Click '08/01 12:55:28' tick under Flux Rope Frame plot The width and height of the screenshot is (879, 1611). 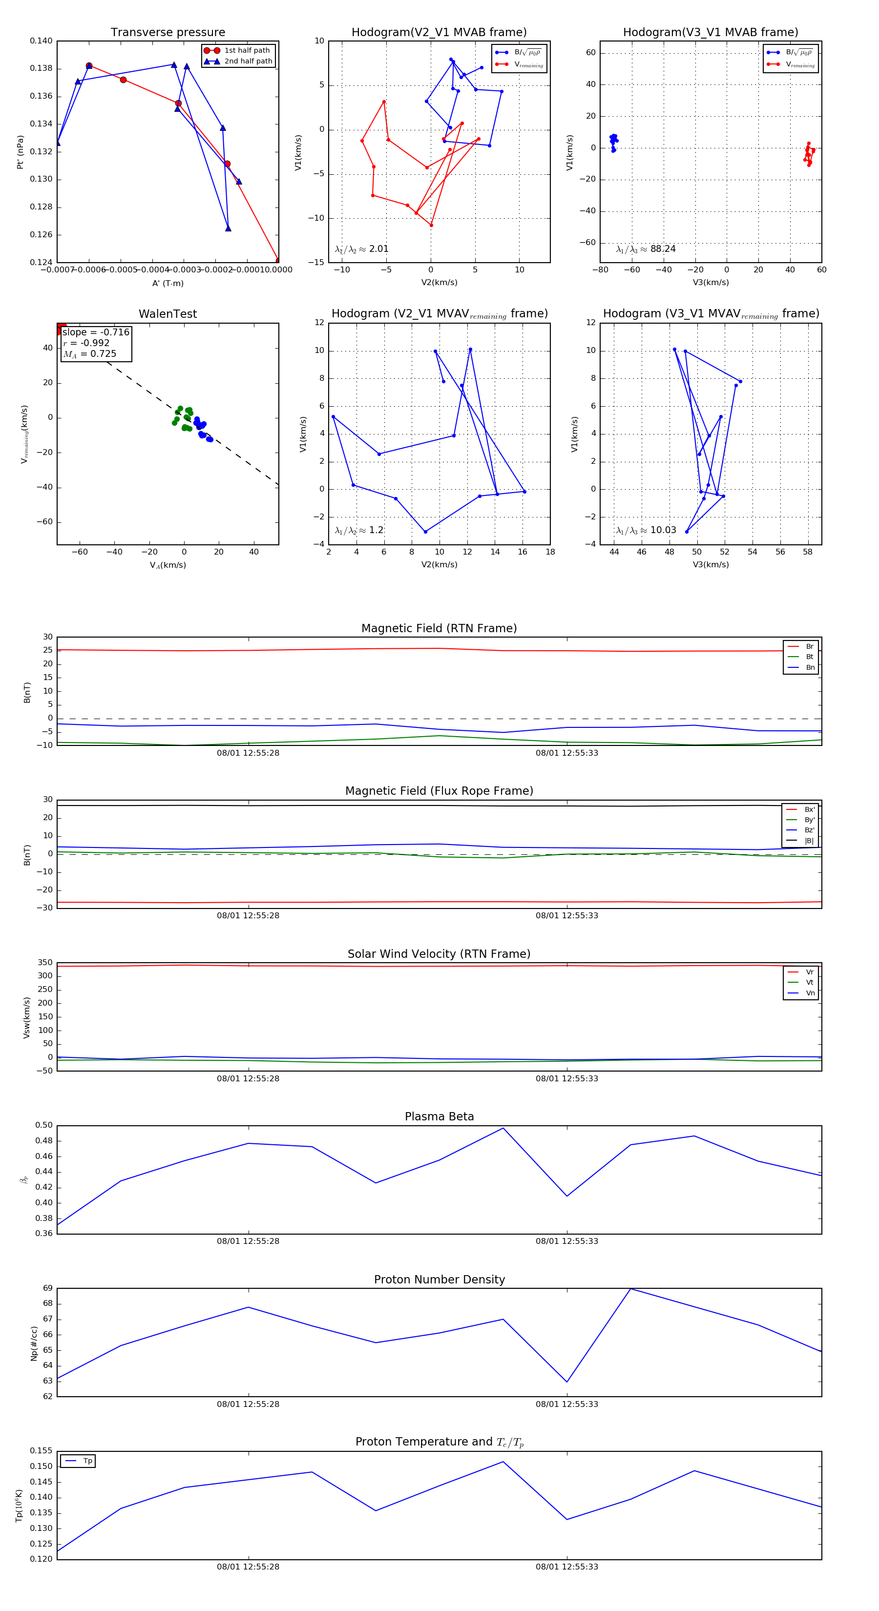tap(249, 915)
